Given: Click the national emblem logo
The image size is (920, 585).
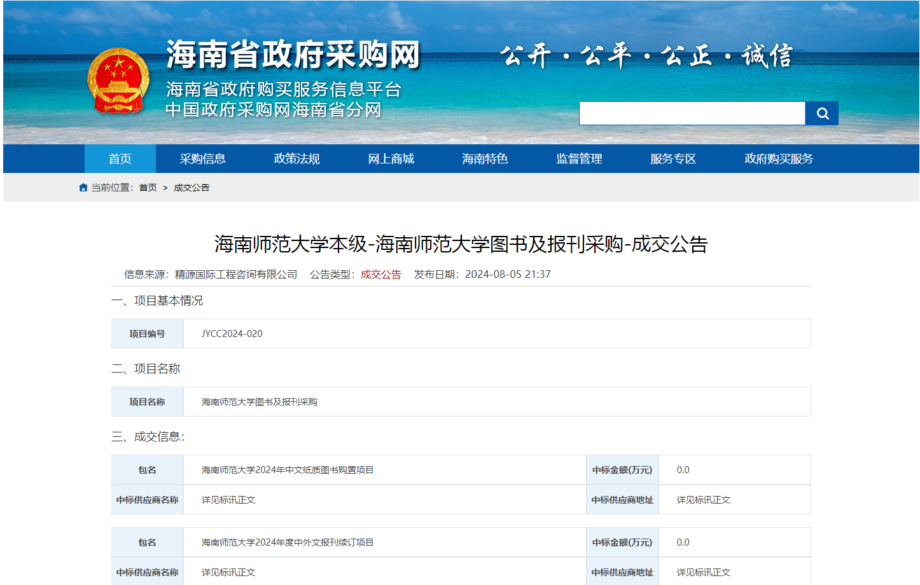Looking at the screenshot, I should click(x=118, y=81).
